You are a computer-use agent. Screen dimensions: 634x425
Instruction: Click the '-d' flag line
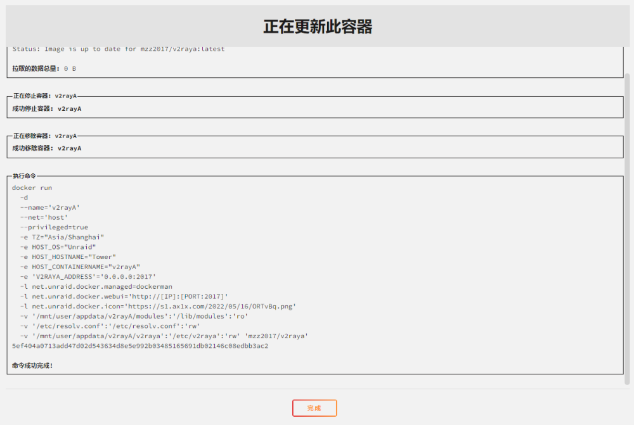pos(24,198)
